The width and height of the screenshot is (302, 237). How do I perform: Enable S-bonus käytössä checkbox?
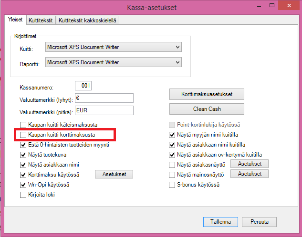172,185
